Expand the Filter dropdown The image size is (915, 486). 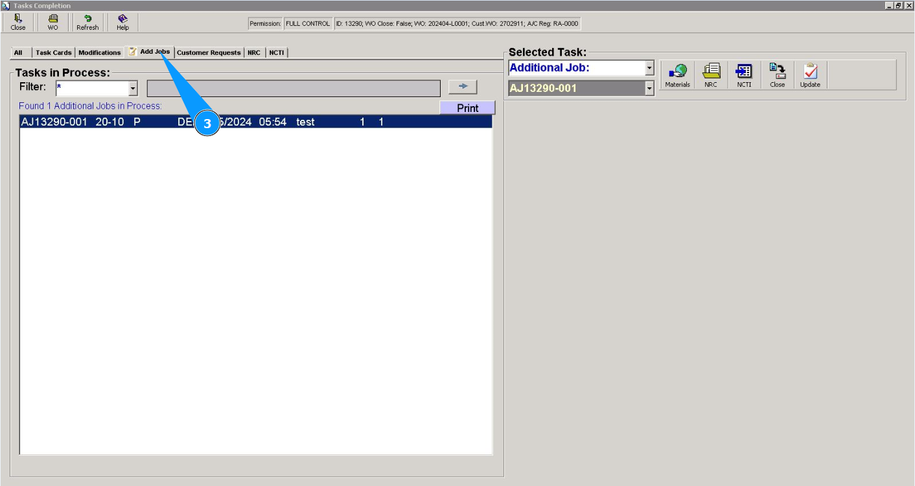coord(133,88)
